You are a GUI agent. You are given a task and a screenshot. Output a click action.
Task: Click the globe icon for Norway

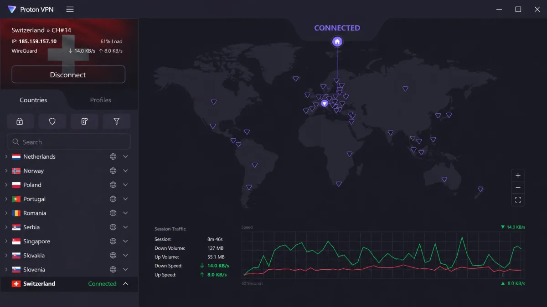113,171
